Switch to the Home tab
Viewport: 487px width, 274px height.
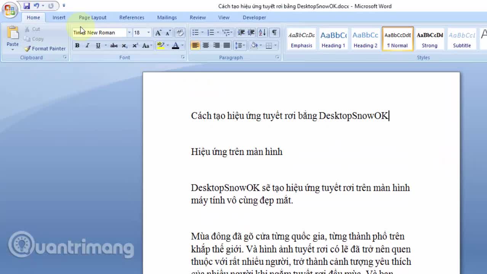[33, 18]
